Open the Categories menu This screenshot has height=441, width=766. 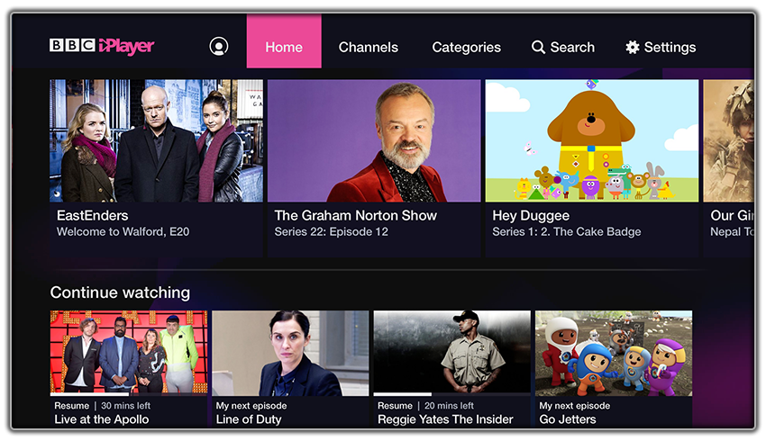click(467, 48)
